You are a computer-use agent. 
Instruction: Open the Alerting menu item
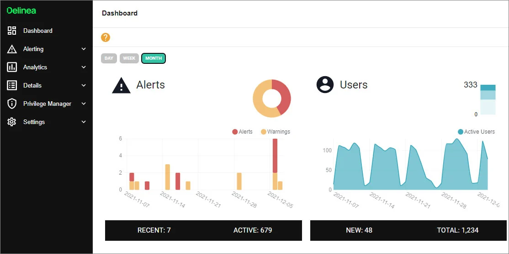coord(33,49)
